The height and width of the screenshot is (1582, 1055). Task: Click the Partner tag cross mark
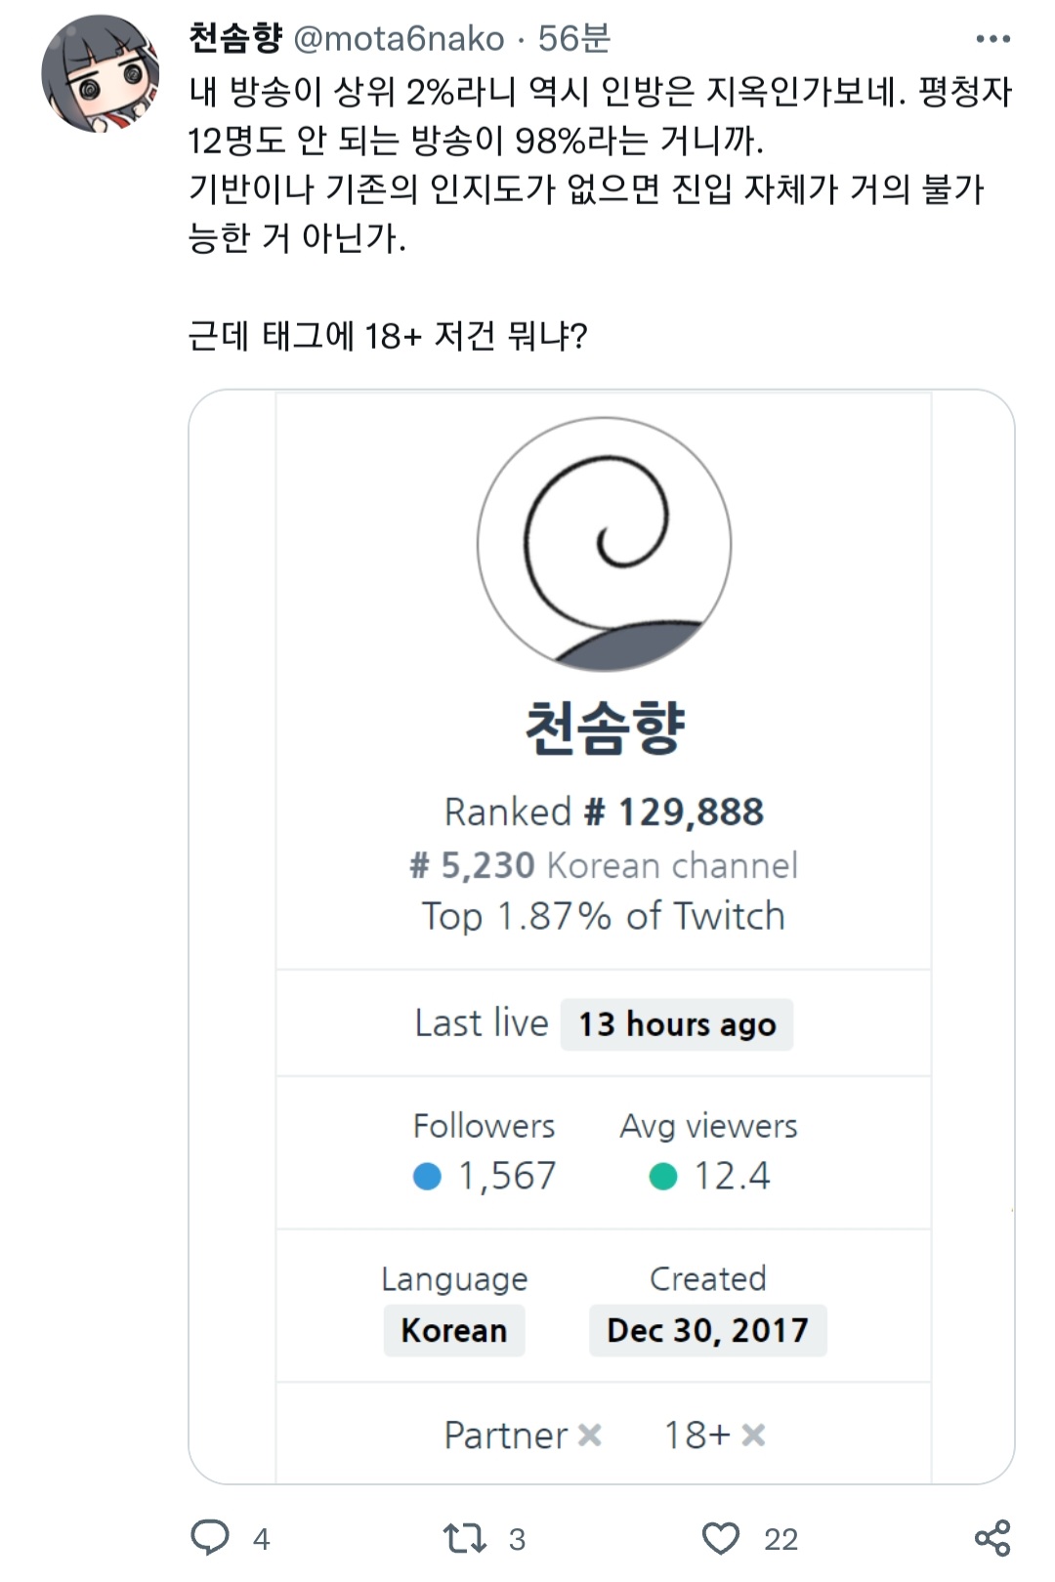point(590,1435)
